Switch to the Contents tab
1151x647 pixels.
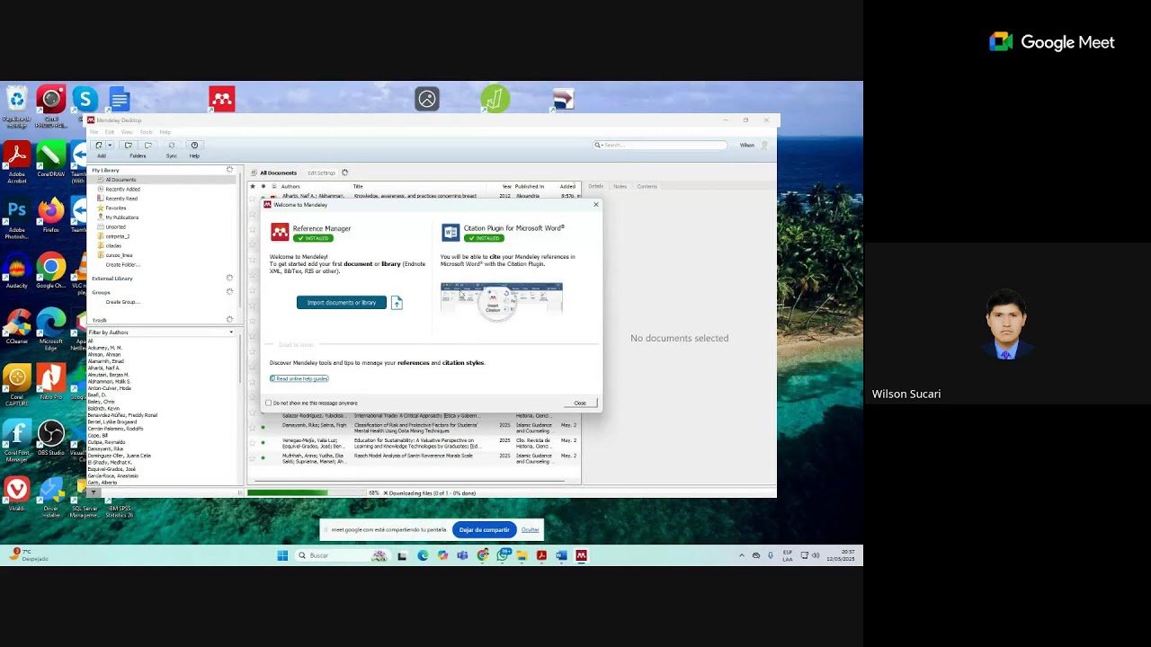647,186
